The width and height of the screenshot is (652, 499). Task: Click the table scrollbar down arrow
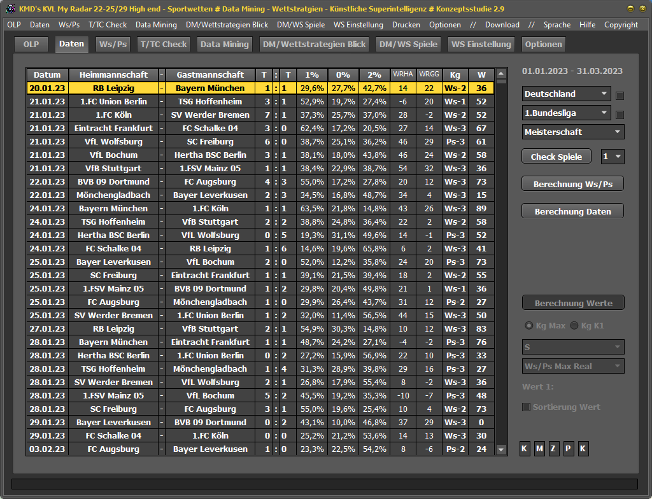click(x=501, y=449)
